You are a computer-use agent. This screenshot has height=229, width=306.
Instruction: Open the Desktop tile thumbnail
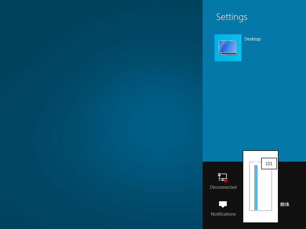[x=228, y=48]
